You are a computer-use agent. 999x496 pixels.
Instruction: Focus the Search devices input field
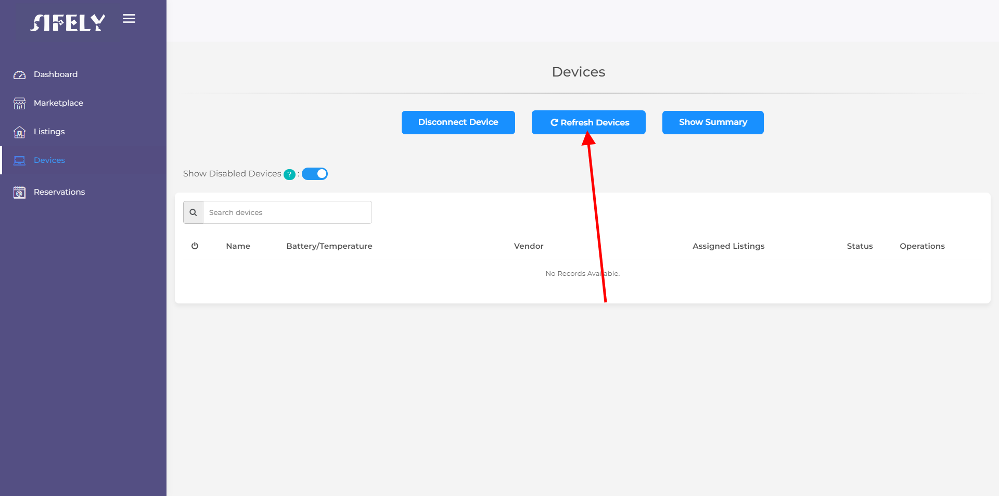pos(287,212)
